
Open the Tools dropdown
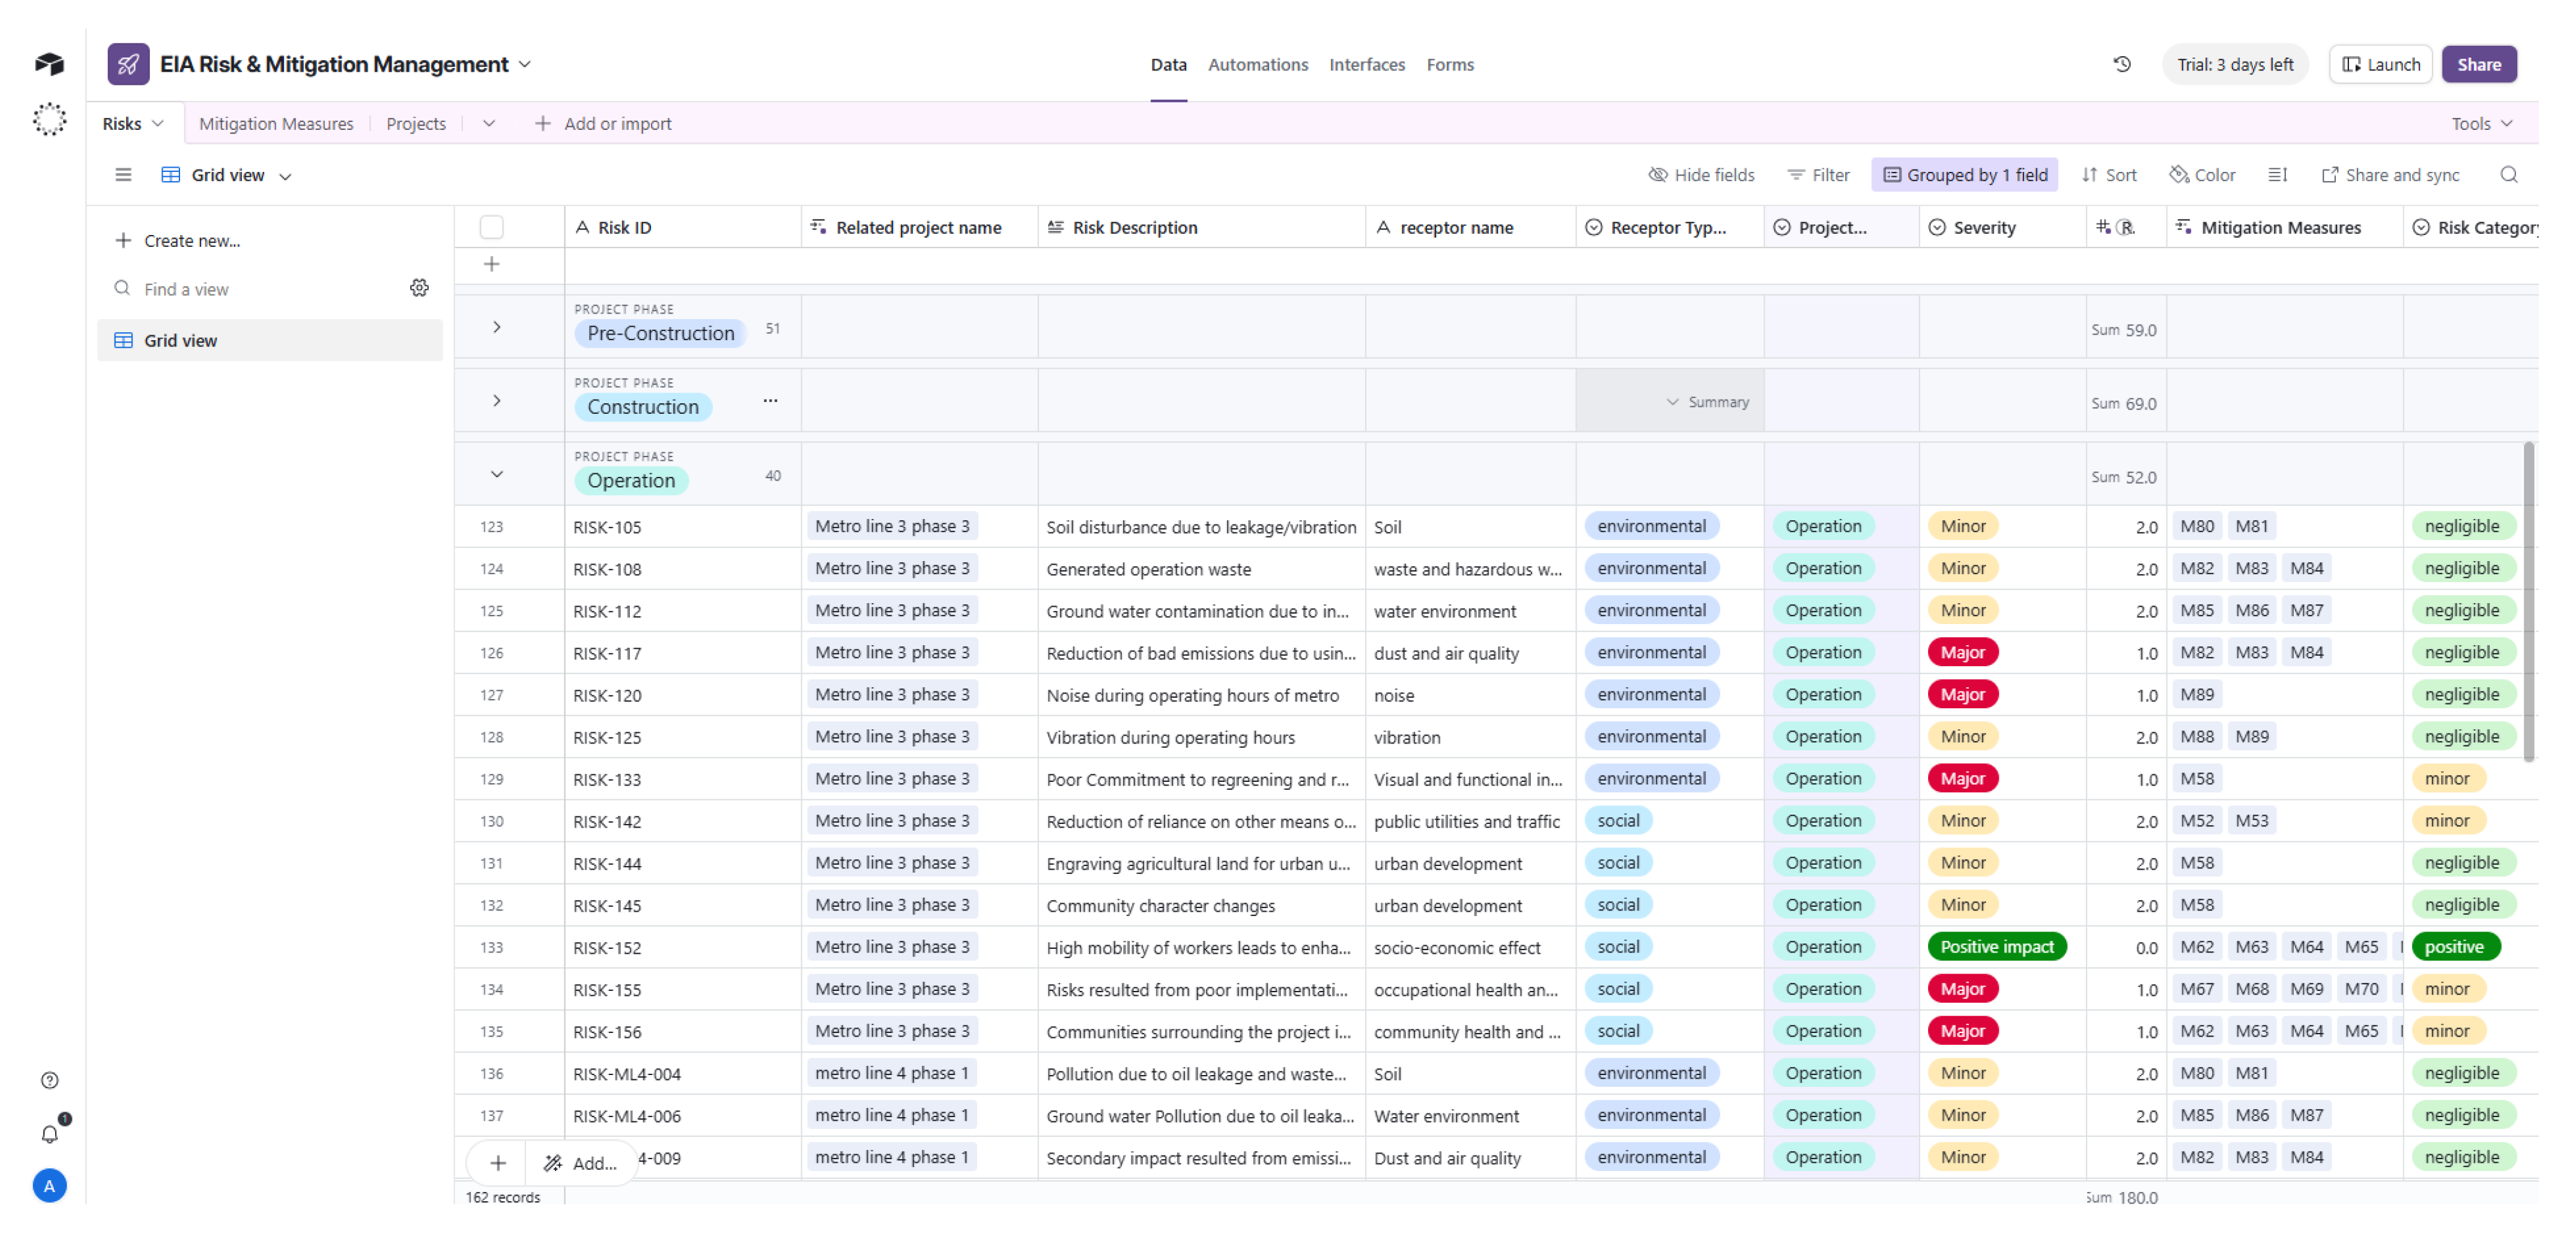tap(2481, 123)
